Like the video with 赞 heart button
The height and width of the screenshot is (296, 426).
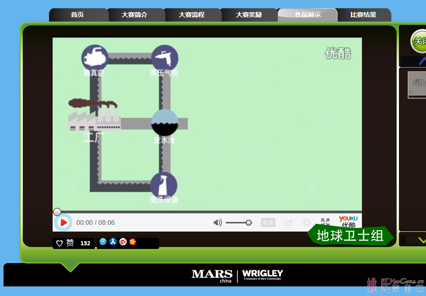[x=65, y=243]
